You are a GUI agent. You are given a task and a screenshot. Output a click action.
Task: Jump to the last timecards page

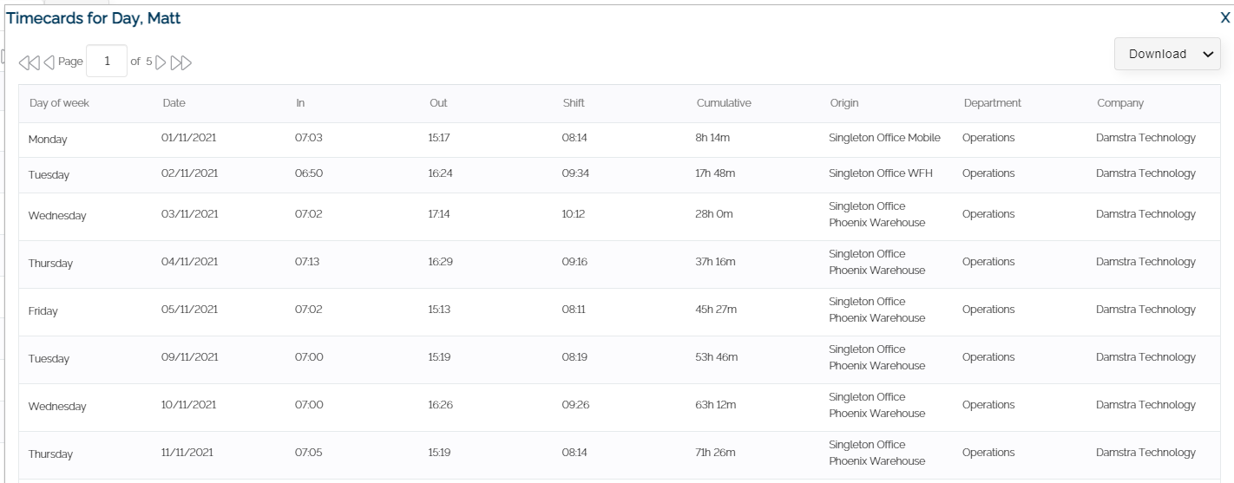181,62
